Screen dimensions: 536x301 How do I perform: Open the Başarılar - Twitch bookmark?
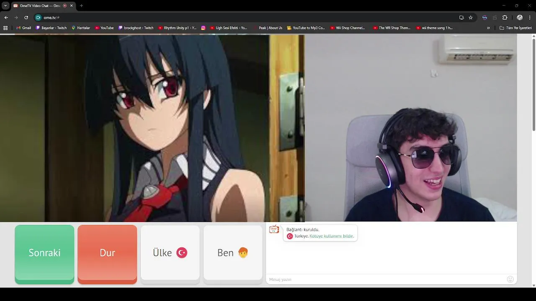coord(51,28)
